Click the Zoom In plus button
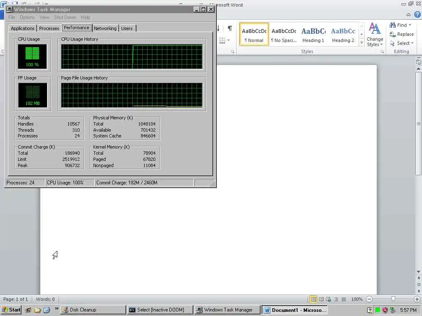Viewport: 422px width, 316px height. 417,299
